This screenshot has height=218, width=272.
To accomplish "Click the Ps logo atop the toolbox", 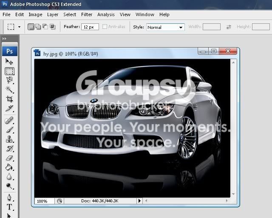I will pyautogui.click(x=10, y=51).
